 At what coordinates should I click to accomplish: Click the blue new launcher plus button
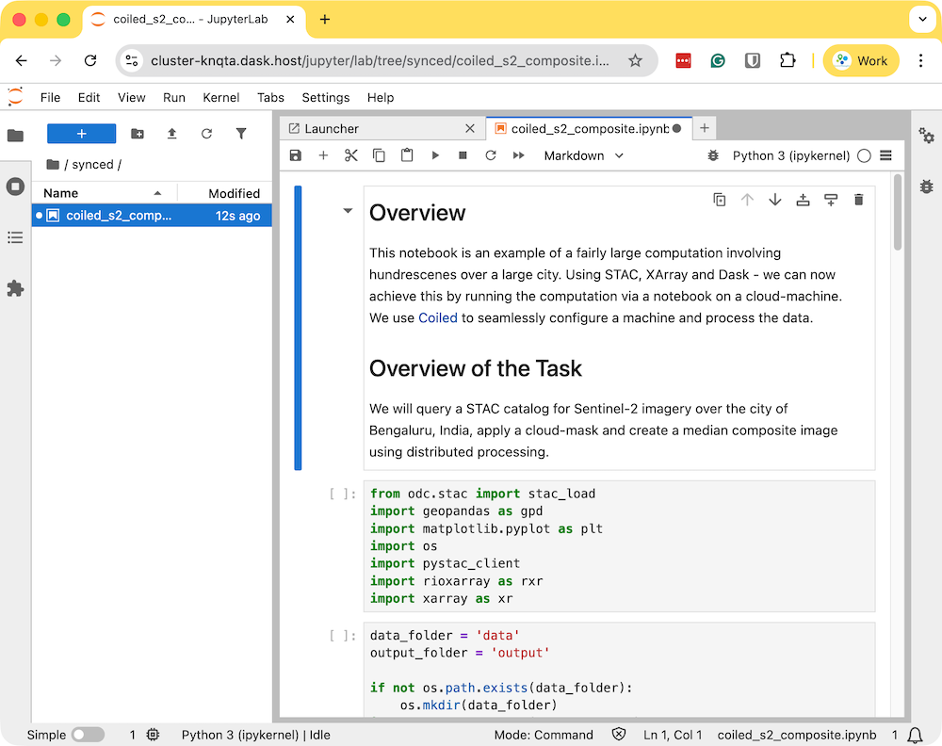coord(81,134)
